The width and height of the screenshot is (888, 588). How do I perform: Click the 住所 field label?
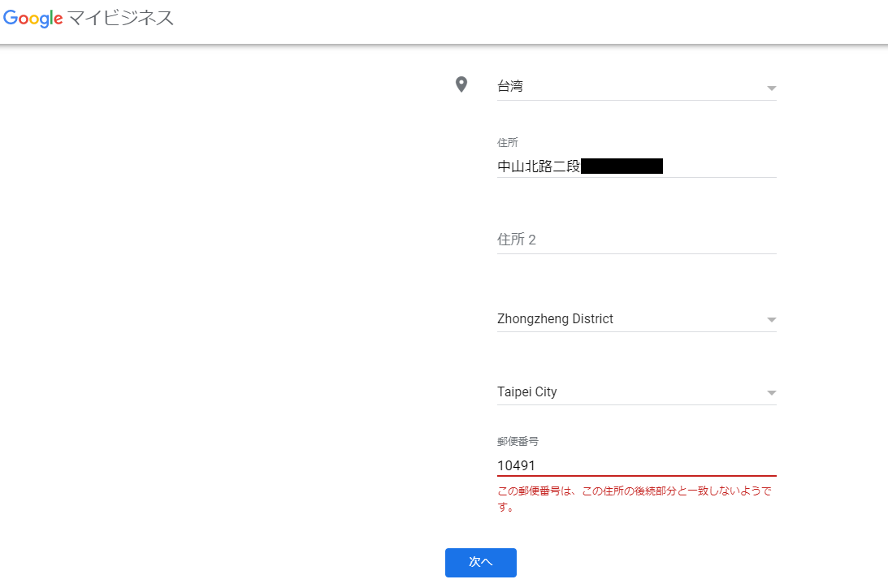pos(508,143)
